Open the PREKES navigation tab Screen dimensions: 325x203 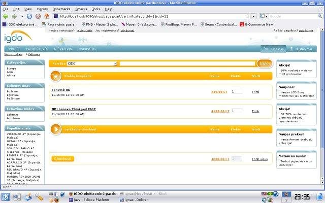(x=15, y=49)
